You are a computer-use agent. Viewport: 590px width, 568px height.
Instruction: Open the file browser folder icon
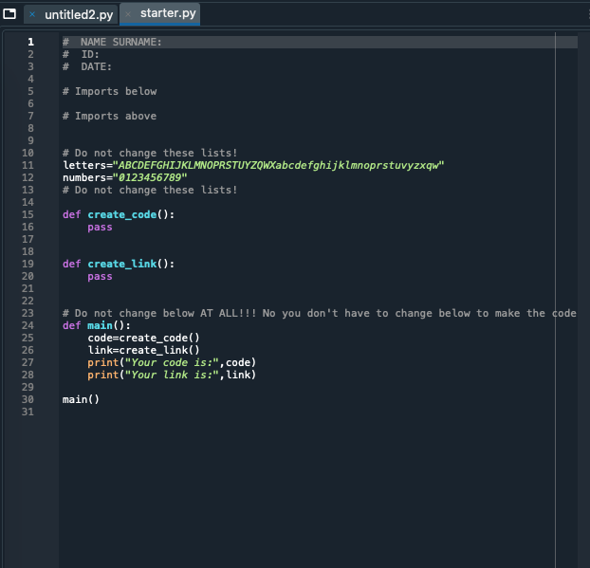[x=9, y=14]
